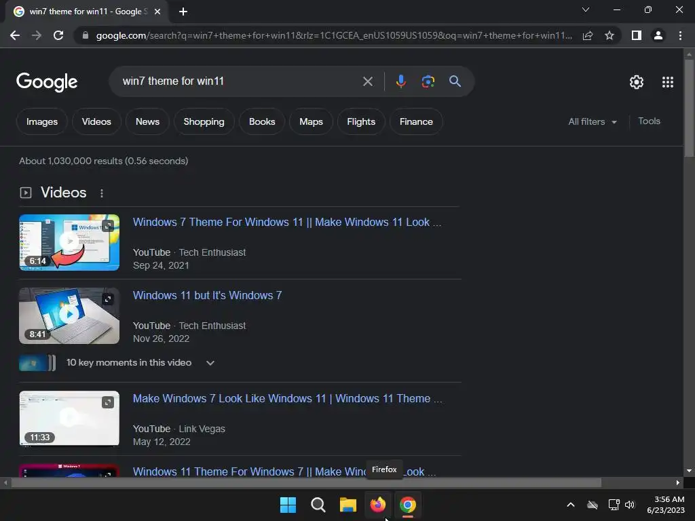695x521 pixels.
Task: Open 'Windows 11 Theme For Windows 7' link
Action: tap(284, 471)
